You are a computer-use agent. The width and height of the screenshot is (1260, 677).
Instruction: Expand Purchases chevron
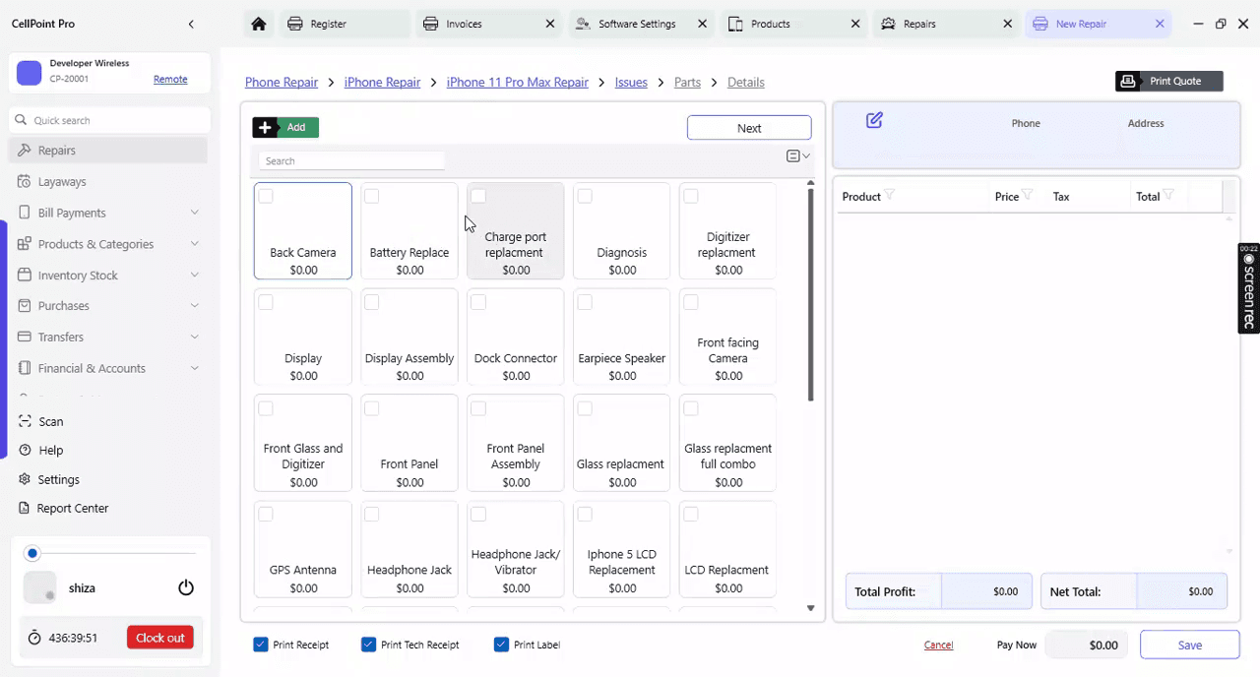coord(194,305)
